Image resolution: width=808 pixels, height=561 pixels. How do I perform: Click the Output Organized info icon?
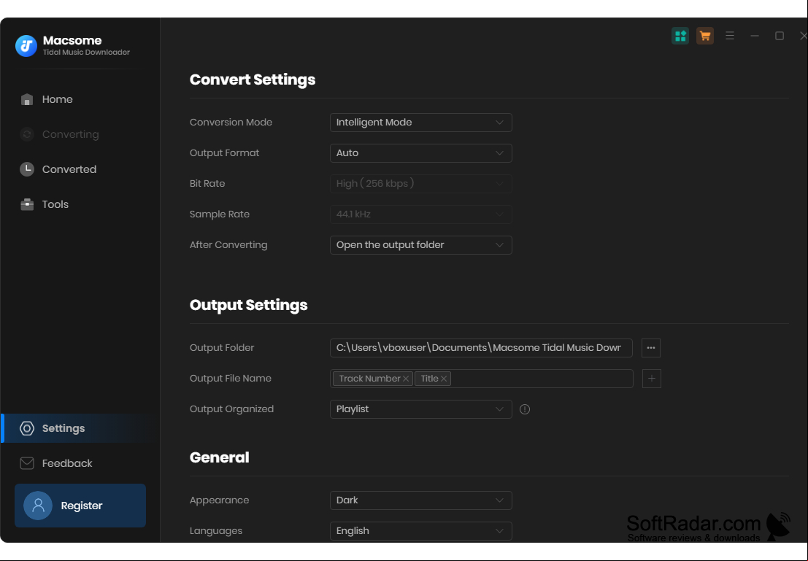pos(525,409)
